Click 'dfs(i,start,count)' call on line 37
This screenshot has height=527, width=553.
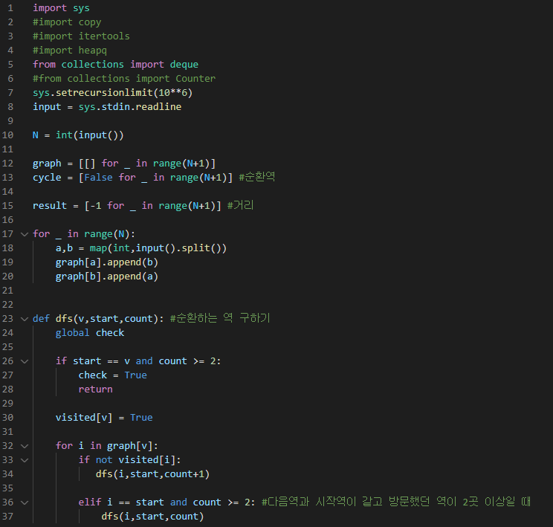point(152,516)
